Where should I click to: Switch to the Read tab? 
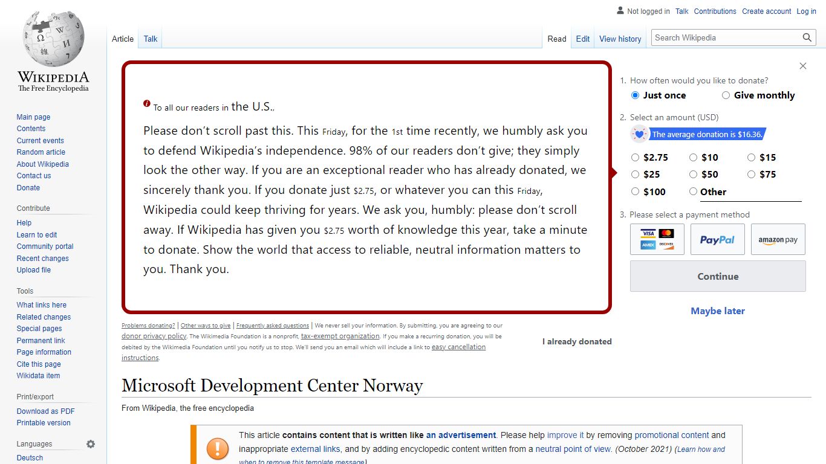click(x=557, y=39)
